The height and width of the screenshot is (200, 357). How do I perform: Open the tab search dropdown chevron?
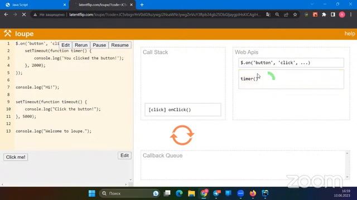tap(312, 4)
